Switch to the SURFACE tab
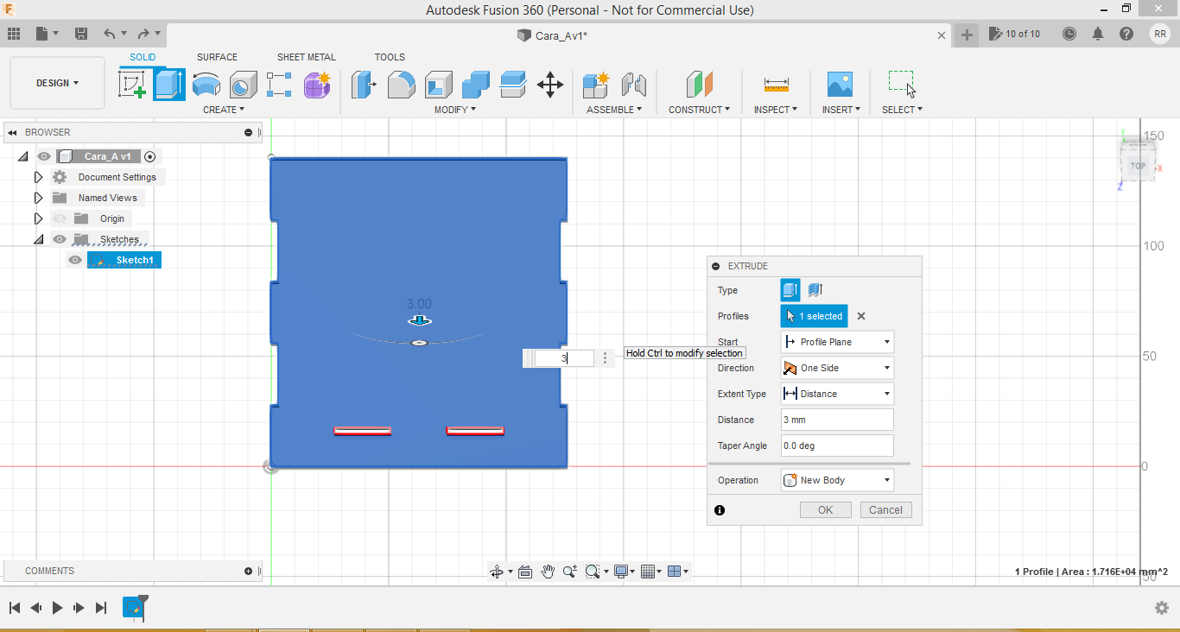This screenshot has width=1180, height=632. 217,57
